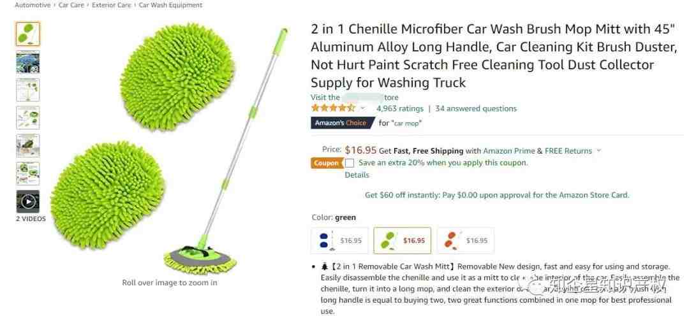This screenshot has width=689, height=316.
Task: View the 34 answered questions
Action: coord(476,108)
